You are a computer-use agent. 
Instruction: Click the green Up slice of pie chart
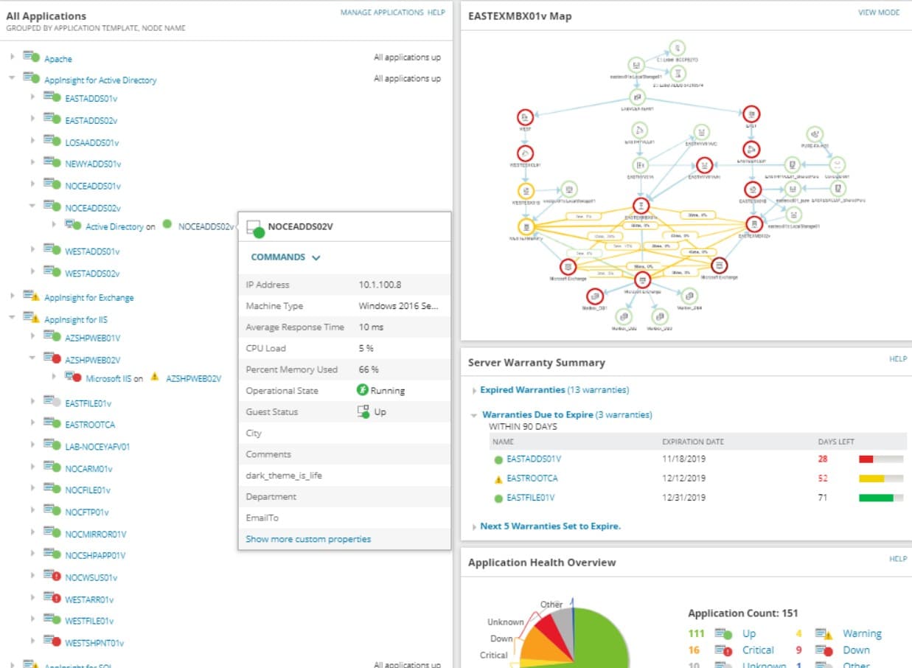click(x=601, y=638)
